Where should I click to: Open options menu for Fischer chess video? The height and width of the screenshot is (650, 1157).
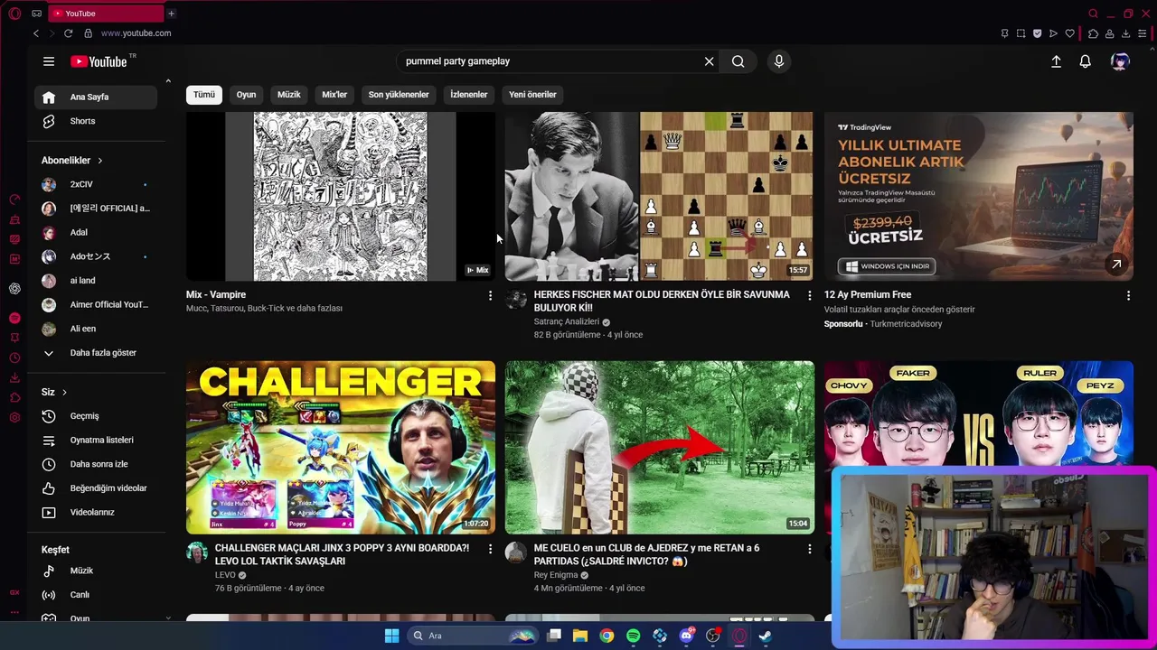809,295
